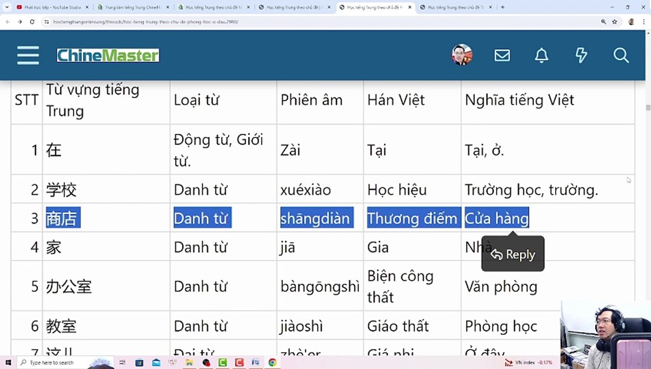Open the green Camtasia icon in taskbar
The image size is (651, 369).
pyautogui.click(x=223, y=362)
